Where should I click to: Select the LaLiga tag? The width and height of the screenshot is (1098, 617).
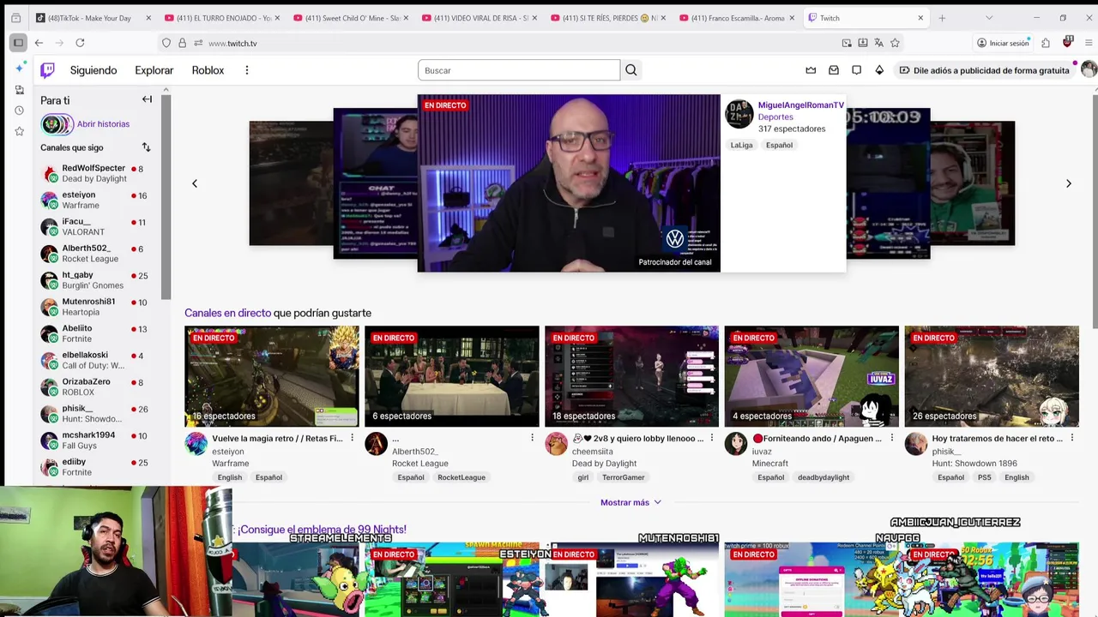point(741,145)
